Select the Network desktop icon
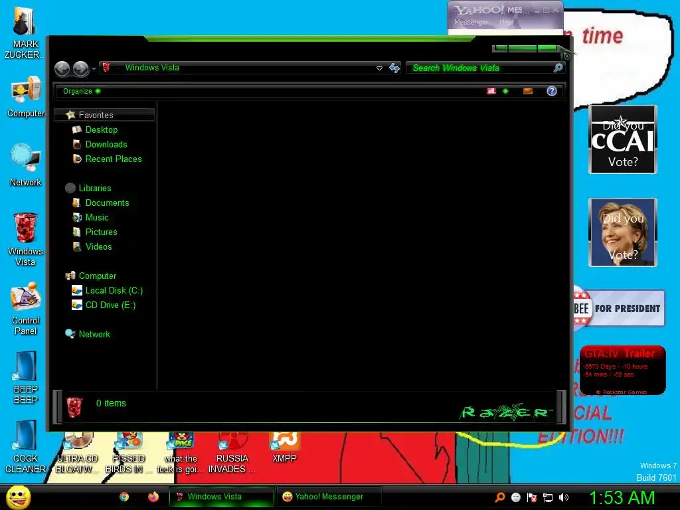 tap(25, 165)
